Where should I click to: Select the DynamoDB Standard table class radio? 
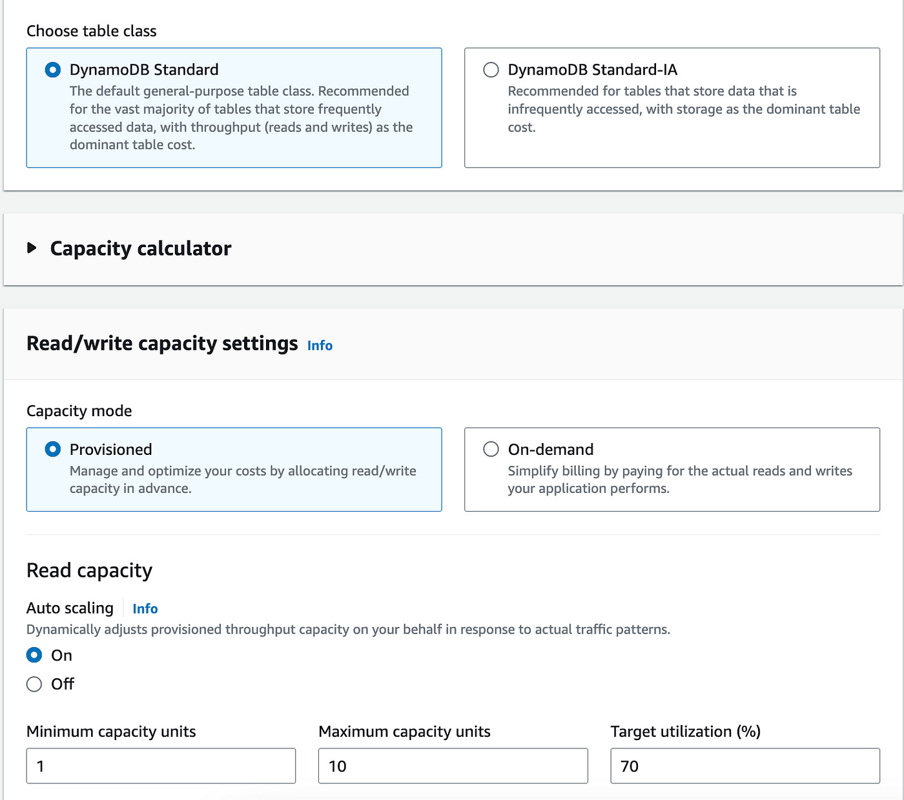(53, 70)
